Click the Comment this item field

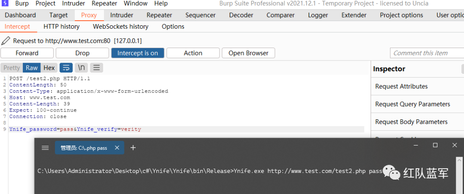427,53
